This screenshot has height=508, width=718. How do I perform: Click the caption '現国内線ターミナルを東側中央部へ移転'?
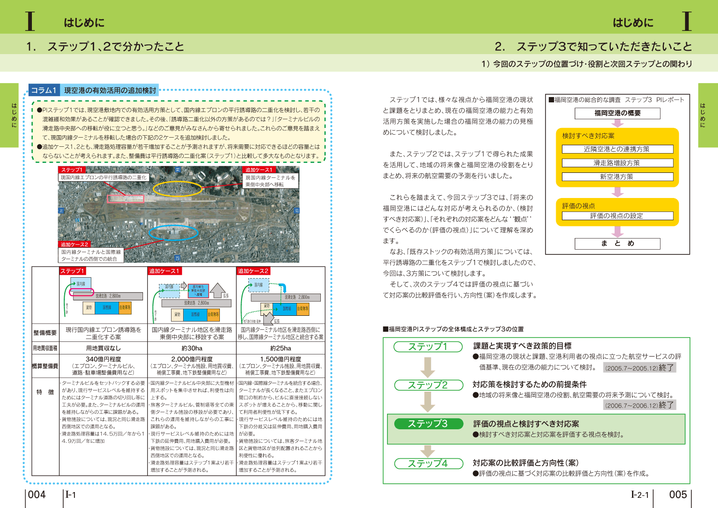pos(271,181)
